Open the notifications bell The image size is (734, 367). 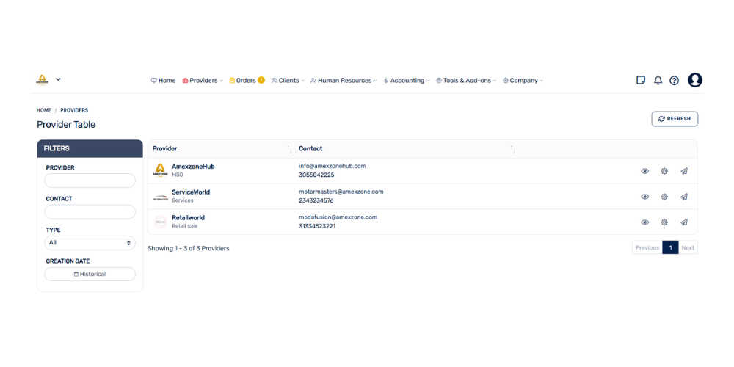point(658,81)
